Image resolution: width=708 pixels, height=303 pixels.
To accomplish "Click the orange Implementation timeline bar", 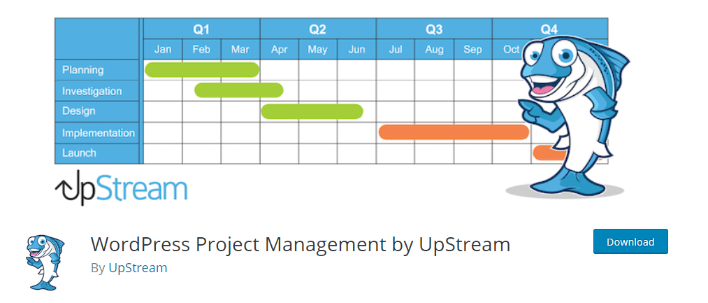I will point(454,132).
